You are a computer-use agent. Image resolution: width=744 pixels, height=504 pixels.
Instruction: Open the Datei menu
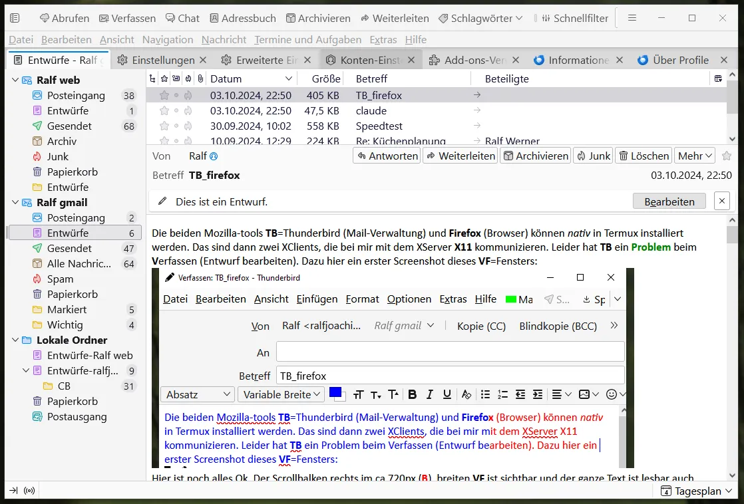[21, 40]
